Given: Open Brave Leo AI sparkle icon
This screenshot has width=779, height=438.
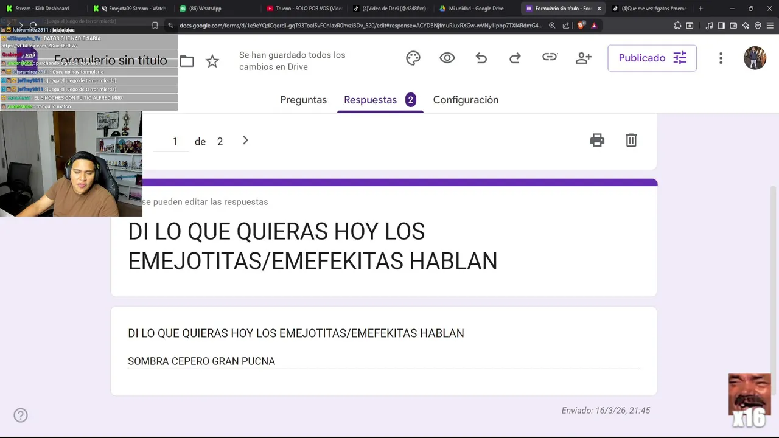Looking at the screenshot, I should coord(746,26).
